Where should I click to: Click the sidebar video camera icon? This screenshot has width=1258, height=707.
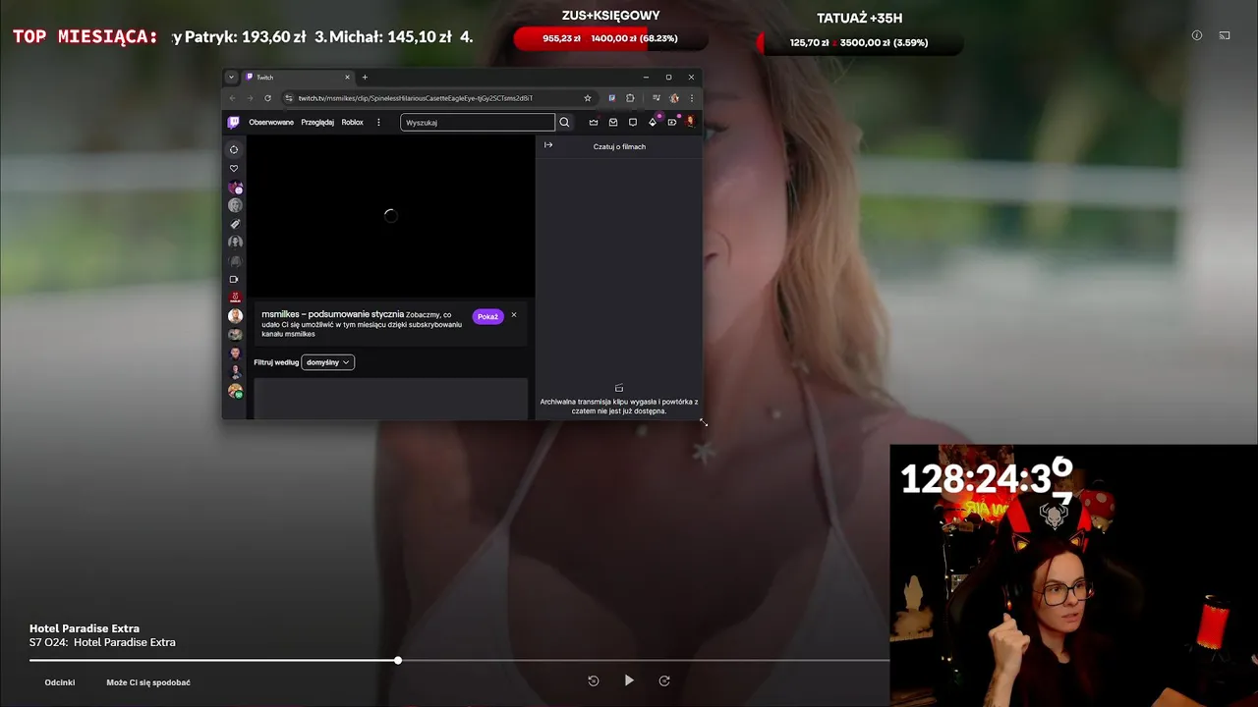pos(234,279)
